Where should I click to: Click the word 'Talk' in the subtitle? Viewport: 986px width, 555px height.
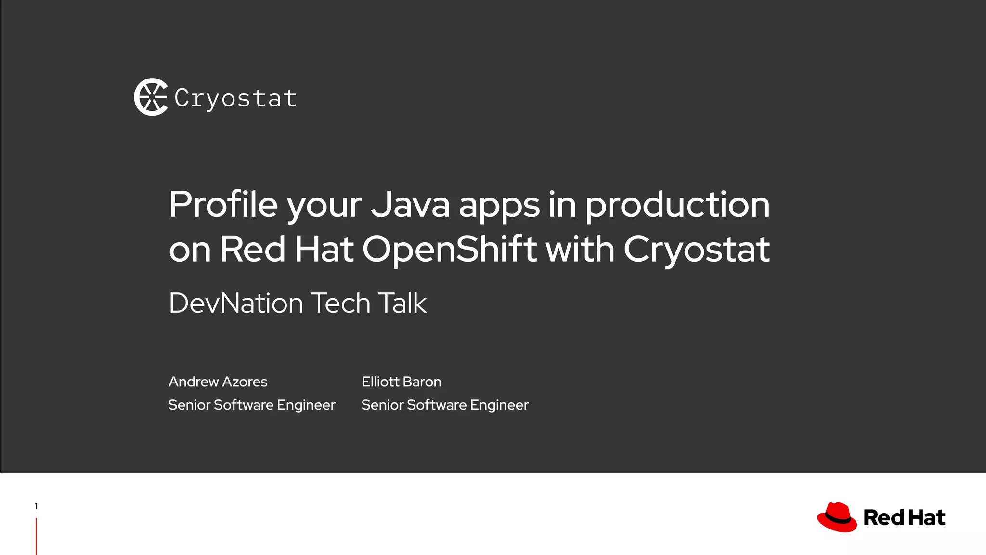[402, 303]
